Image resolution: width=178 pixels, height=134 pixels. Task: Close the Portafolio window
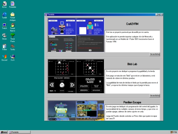point(162,15)
